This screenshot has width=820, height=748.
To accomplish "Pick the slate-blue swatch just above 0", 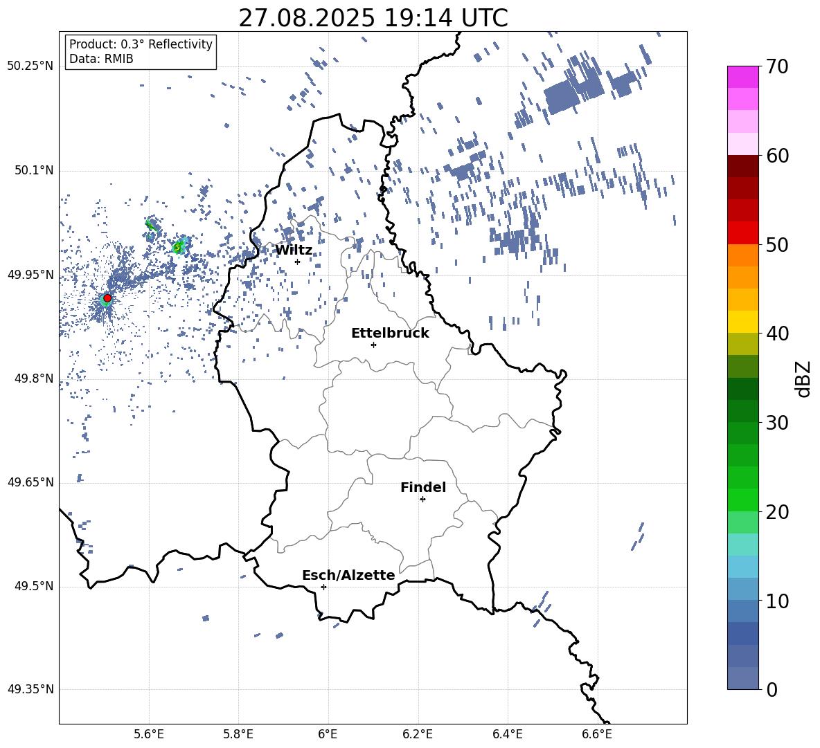I will tap(742, 678).
